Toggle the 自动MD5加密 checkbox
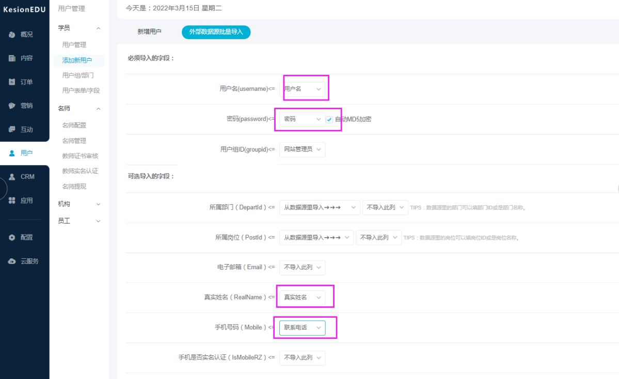Screen dimensions: 619x379 point(329,120)
